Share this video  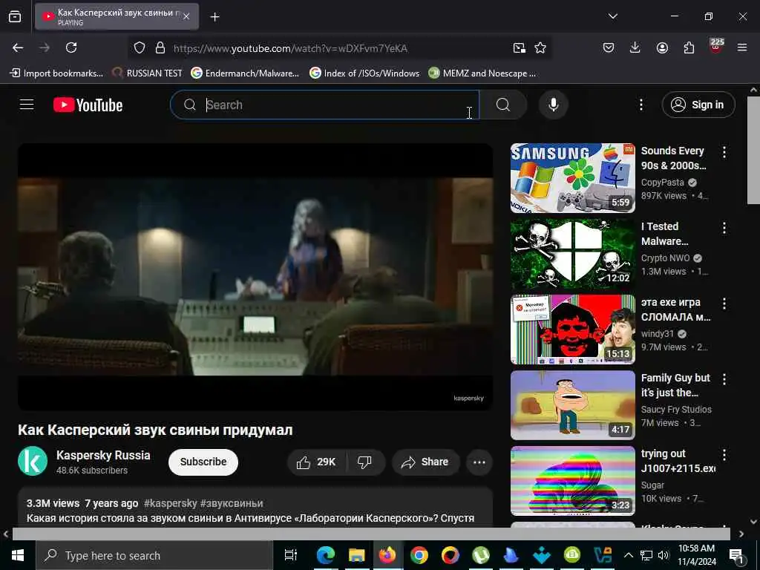pyautogui.click(x=425, y=462)
